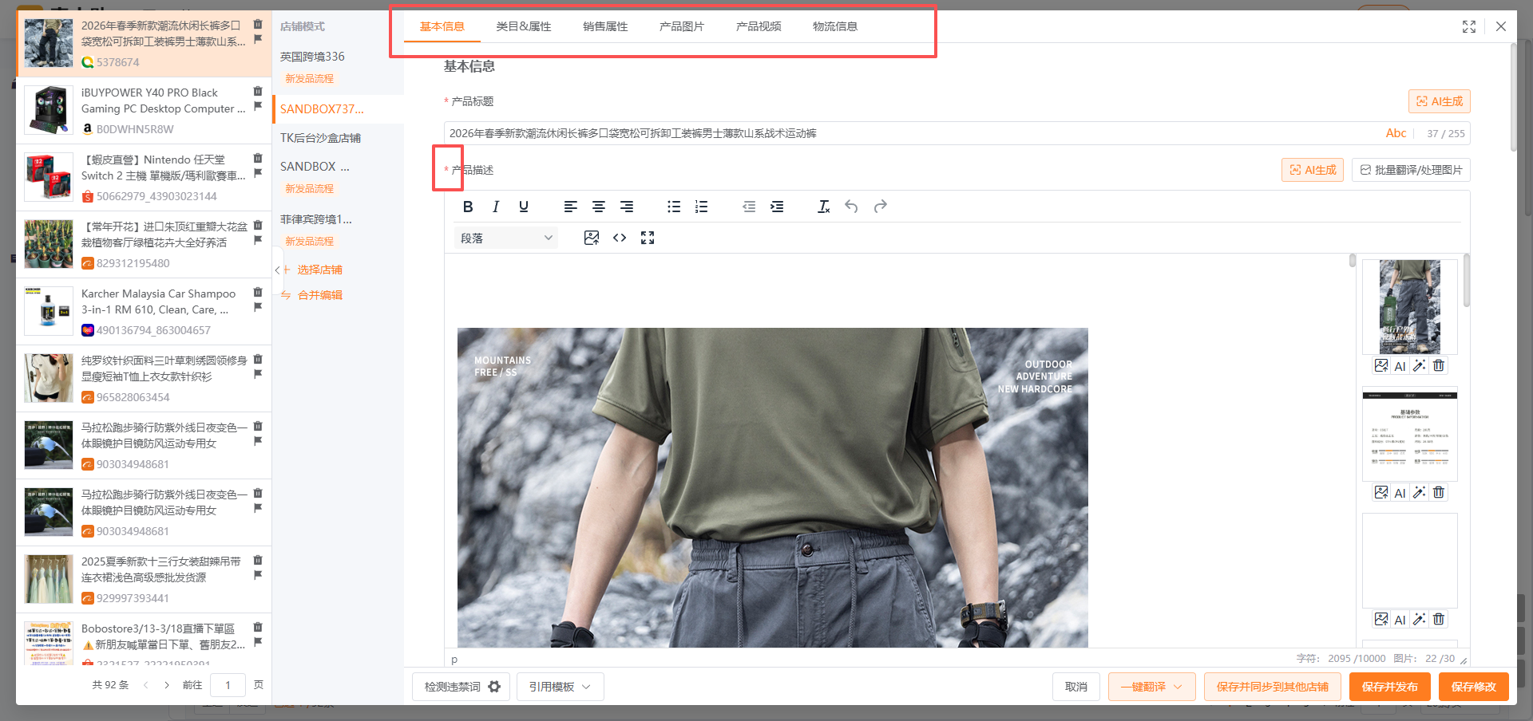Click 取消 to cancel editing

click(x=1076, y=687)
